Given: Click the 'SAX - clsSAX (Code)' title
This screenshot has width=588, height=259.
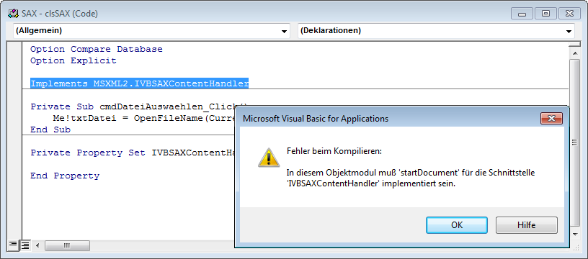Looking at the screenshot, I should tap(60, 14).
